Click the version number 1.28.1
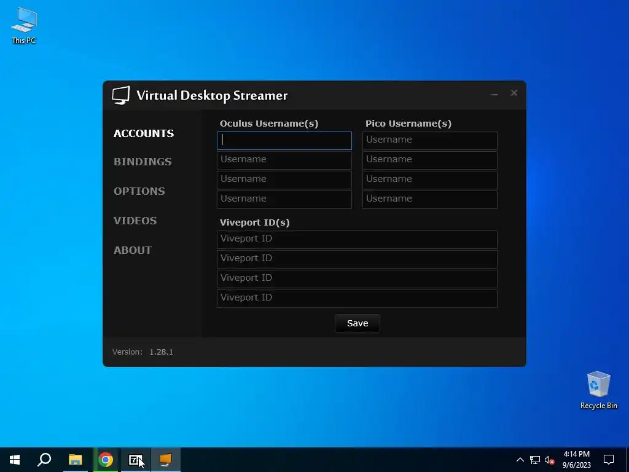Image resolution: width=629 pixels, height=472 pixels. tap(162, 352)
